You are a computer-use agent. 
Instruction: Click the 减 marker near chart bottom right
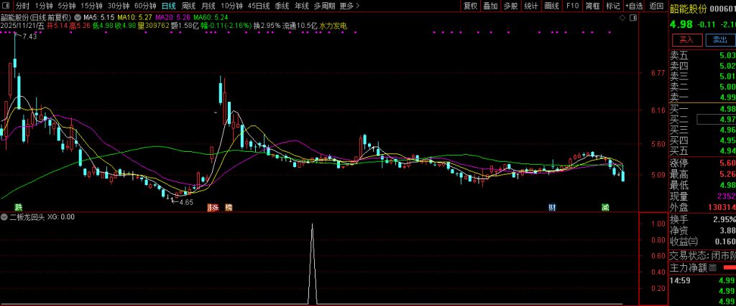(605, 207)
